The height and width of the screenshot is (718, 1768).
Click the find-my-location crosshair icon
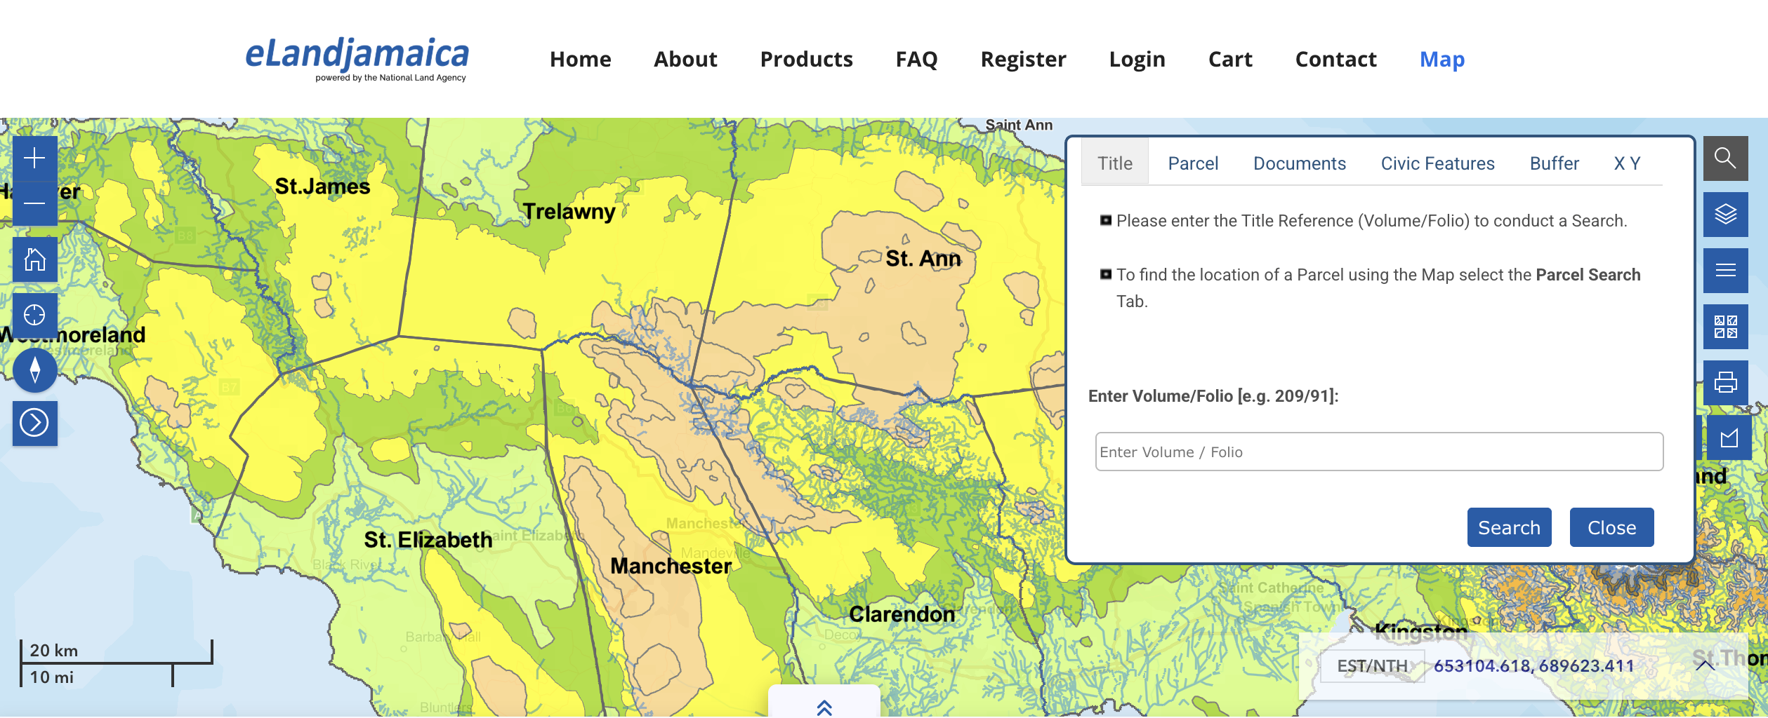[34, 314]
